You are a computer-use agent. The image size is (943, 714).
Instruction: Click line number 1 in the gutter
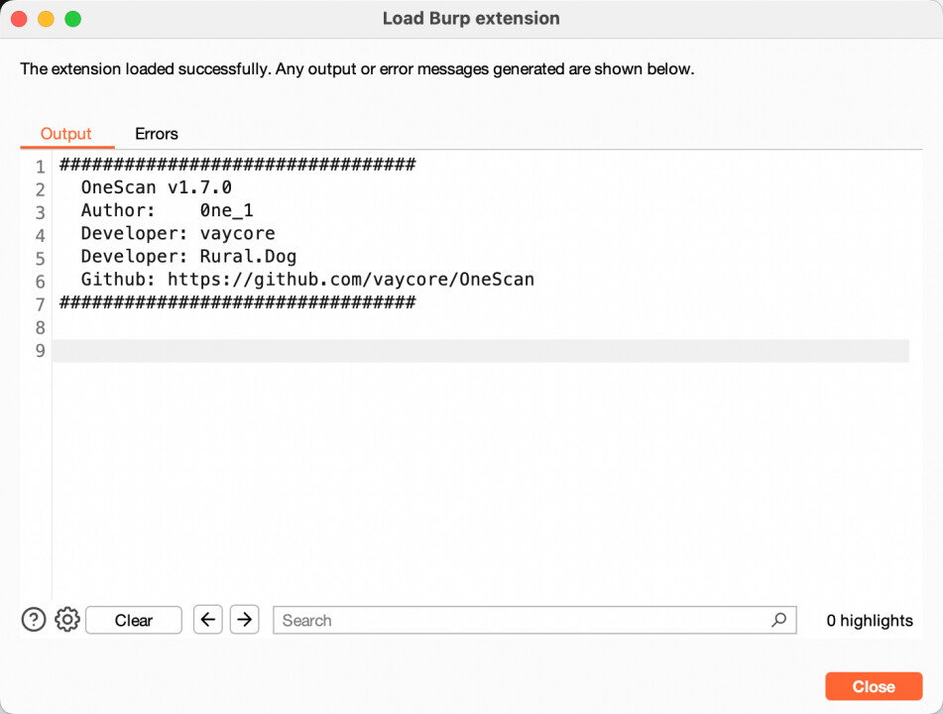40,167
